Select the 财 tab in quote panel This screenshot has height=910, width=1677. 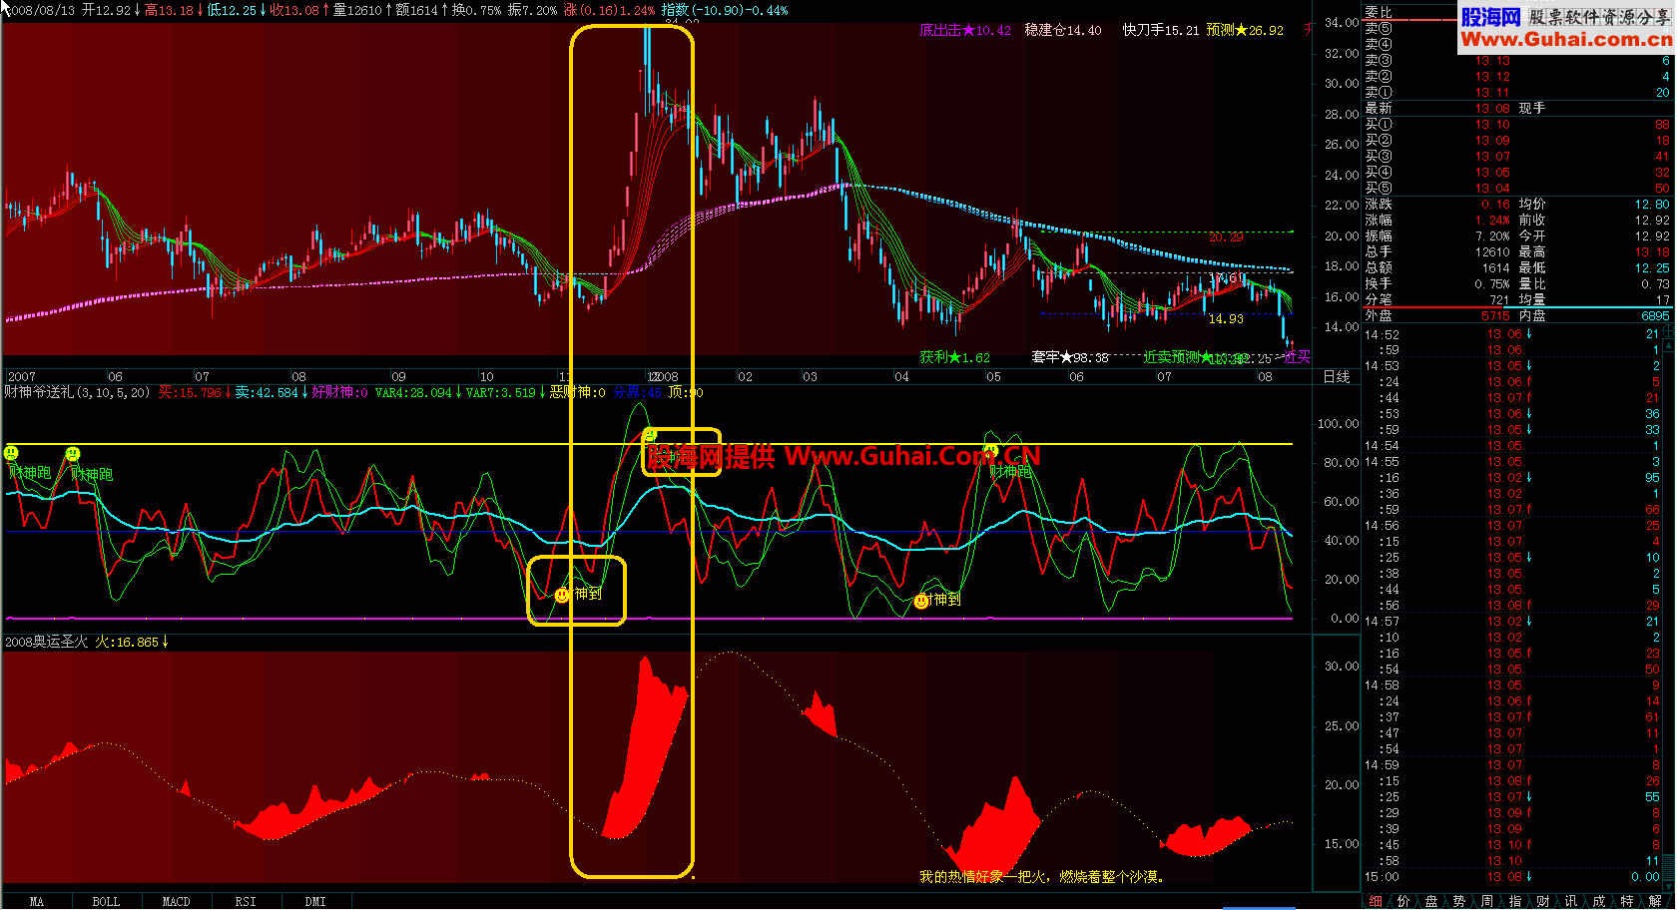click(1543, 901)
